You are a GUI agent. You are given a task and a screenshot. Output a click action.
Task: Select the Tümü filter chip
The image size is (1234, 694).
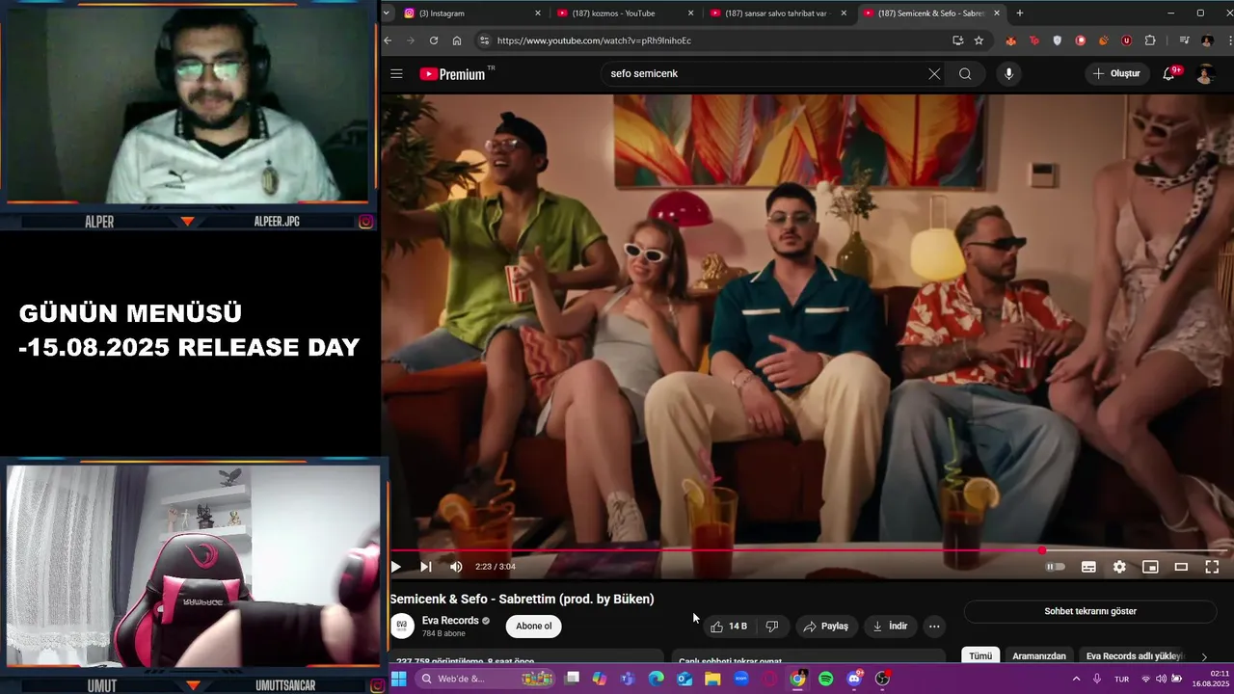click(980, 656)
